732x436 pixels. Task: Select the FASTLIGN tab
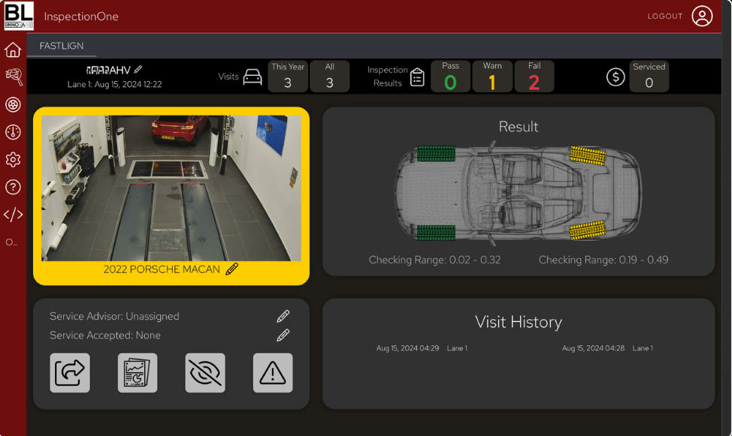(x=62, y=46)
